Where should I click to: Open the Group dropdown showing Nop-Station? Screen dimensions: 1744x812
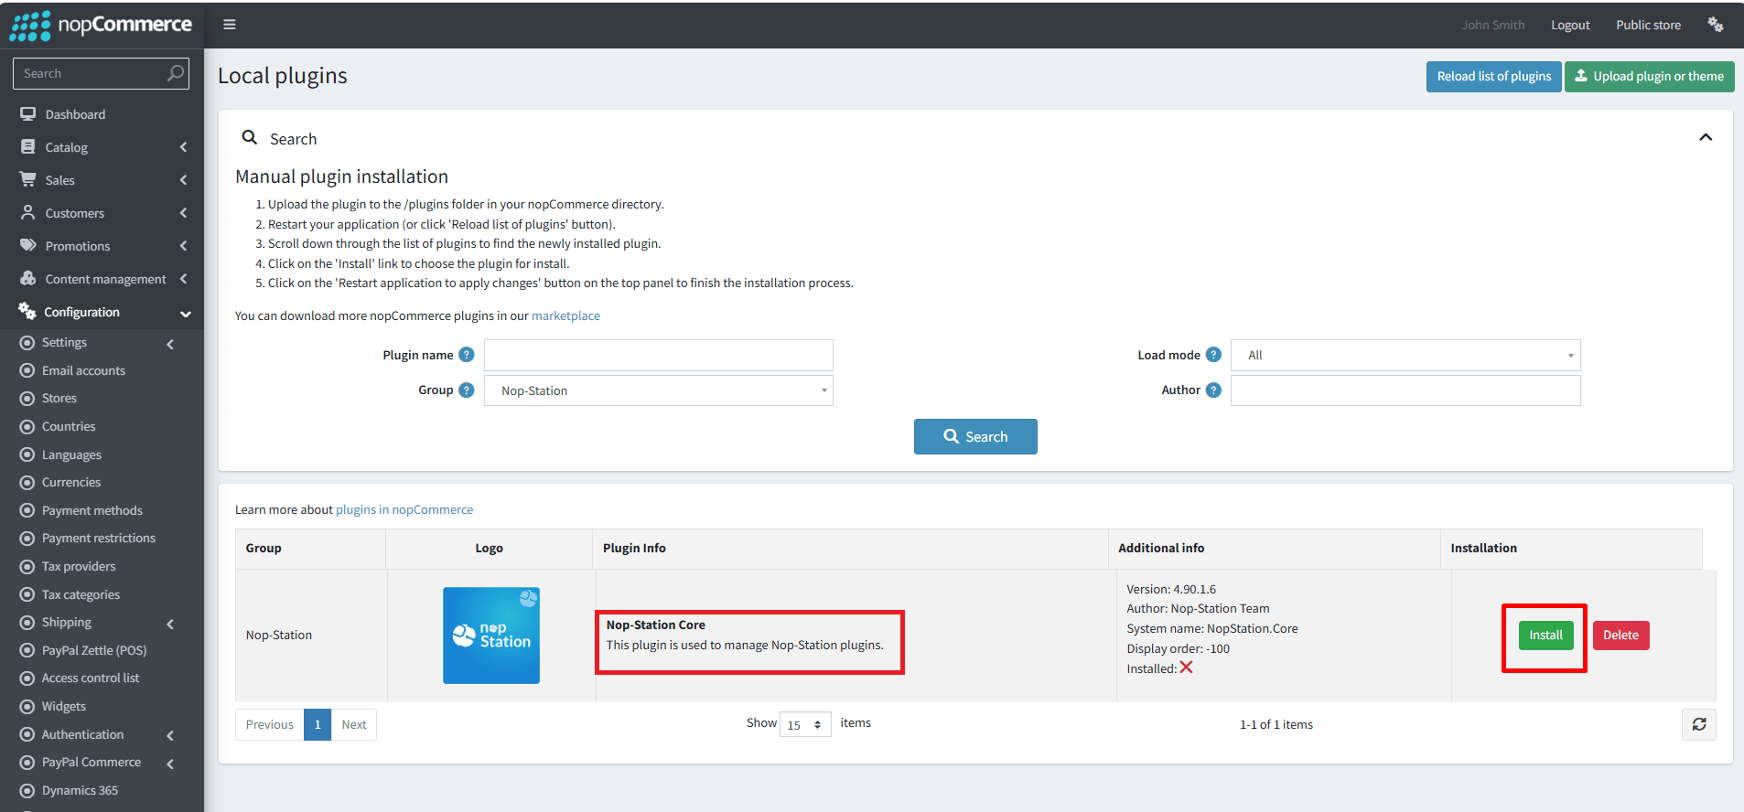659,390
